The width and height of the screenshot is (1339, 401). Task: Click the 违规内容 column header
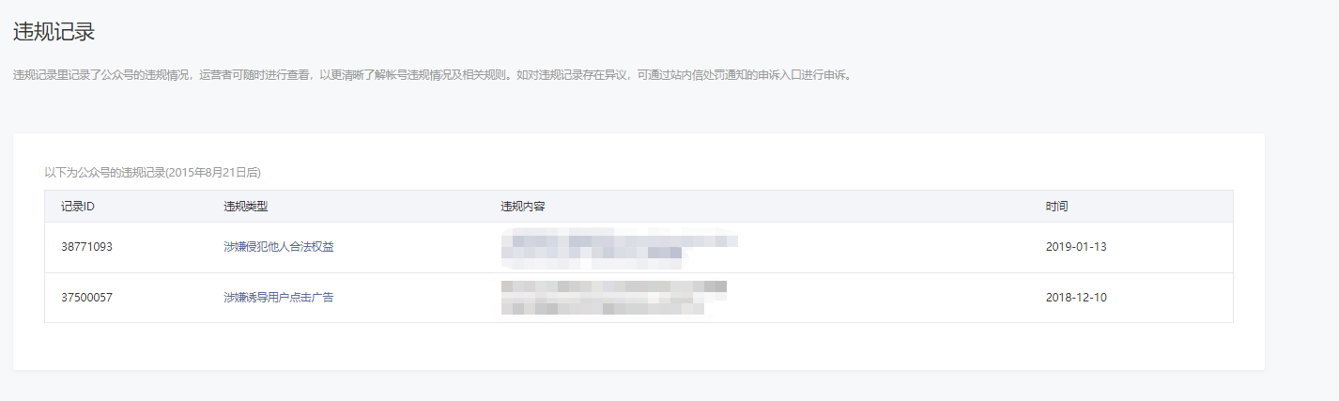523,206
